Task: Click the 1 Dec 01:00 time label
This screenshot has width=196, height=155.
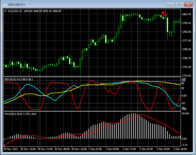Action: pos(95,149)
